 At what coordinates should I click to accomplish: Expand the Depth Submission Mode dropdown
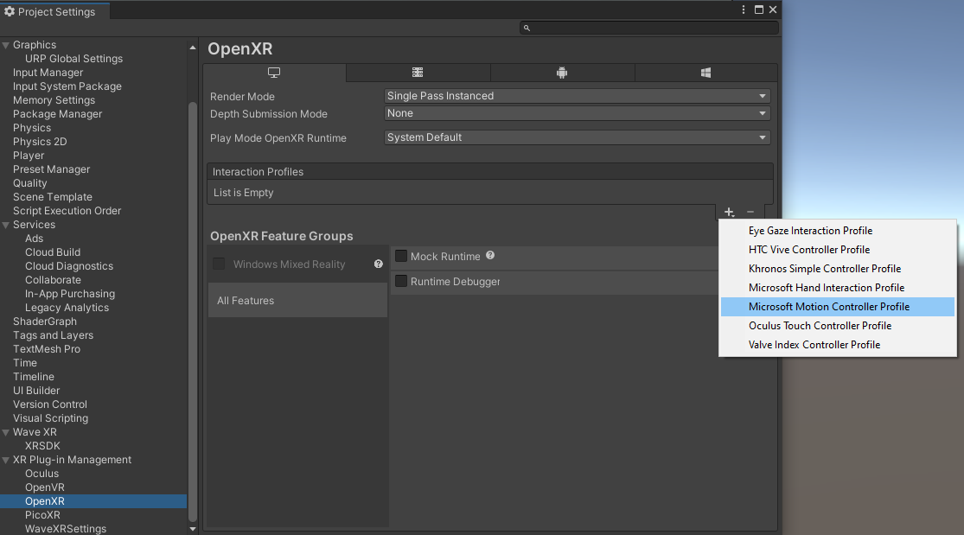click(577, 113)
